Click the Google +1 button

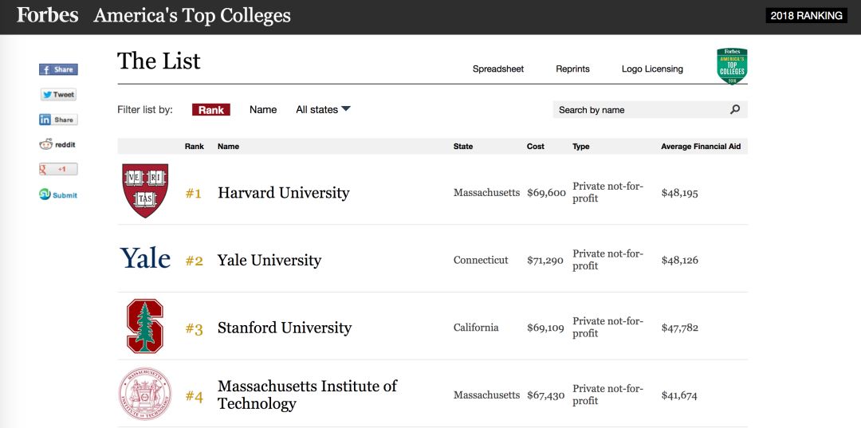coord(58,169)
